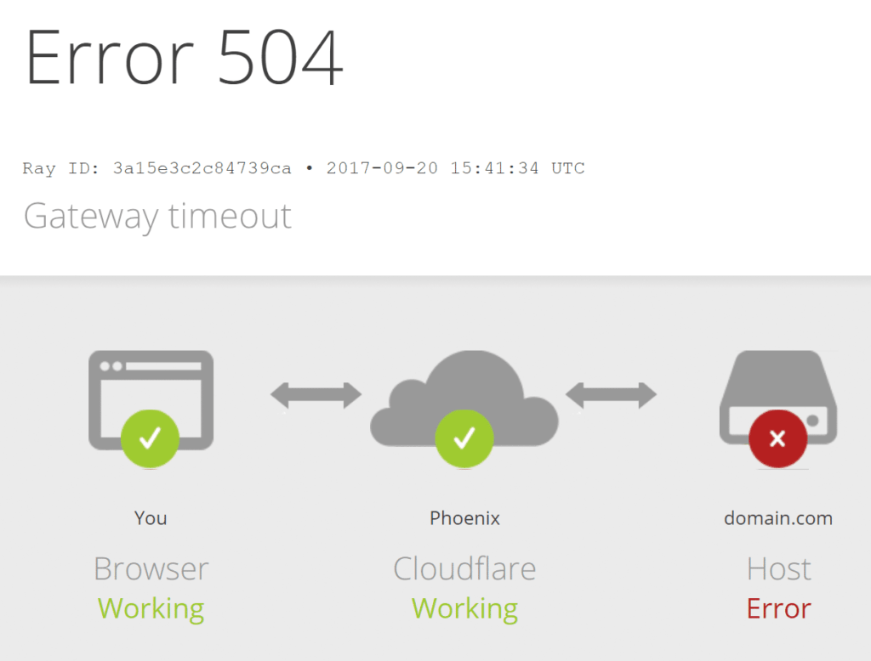Click the green checkmark on browser icon
This screenshot has height=661, width=871.
click(150, 438)
